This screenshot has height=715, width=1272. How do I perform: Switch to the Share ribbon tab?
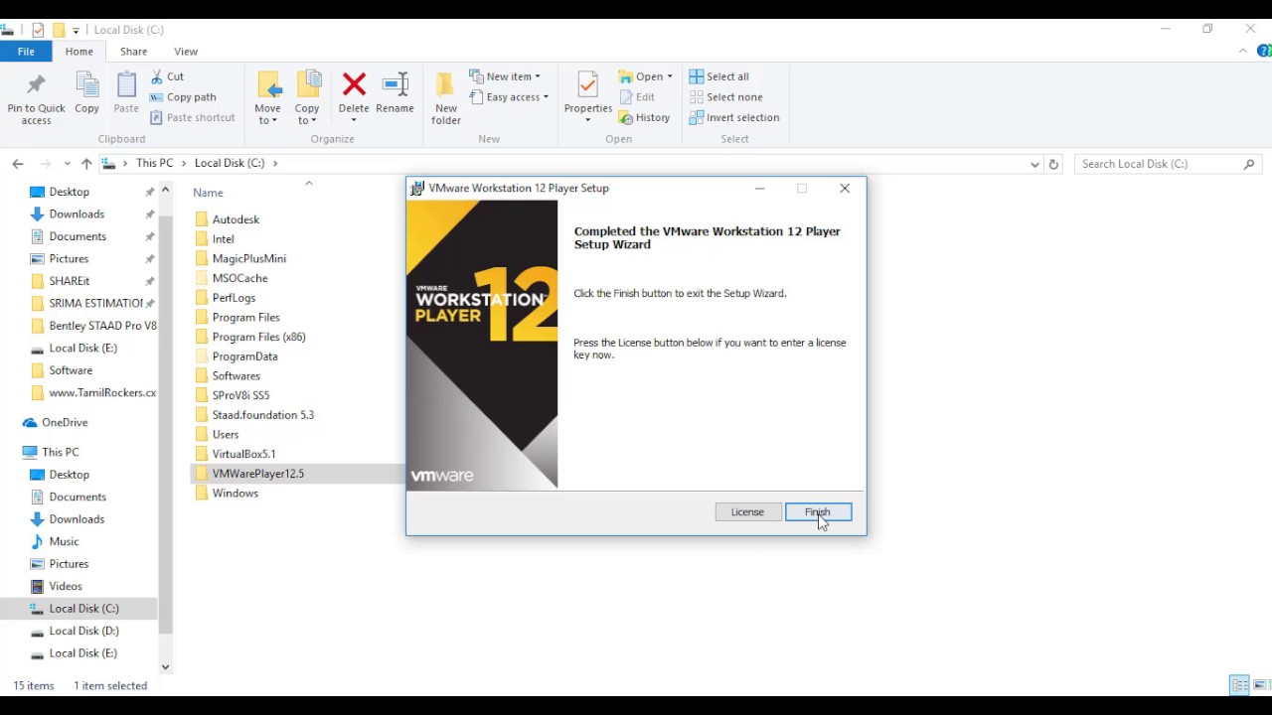(133, 52)
